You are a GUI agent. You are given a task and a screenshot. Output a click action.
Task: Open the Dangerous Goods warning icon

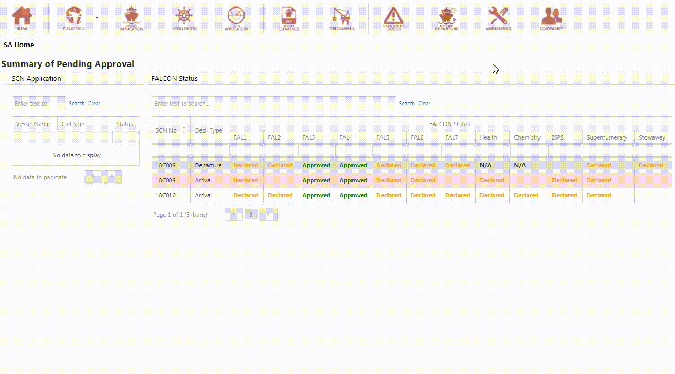pos(394,18)
